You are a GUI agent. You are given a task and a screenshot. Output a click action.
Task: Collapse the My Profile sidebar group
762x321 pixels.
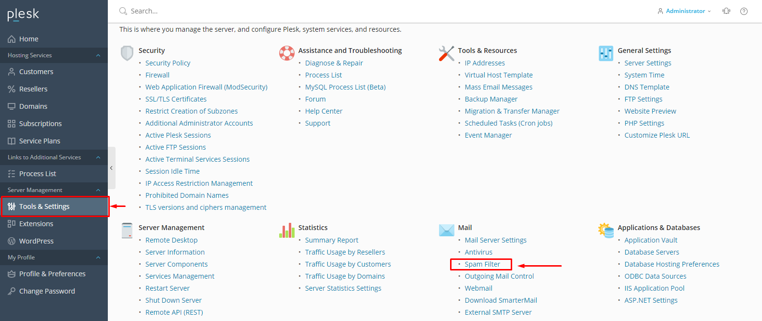tap(98, 257)
